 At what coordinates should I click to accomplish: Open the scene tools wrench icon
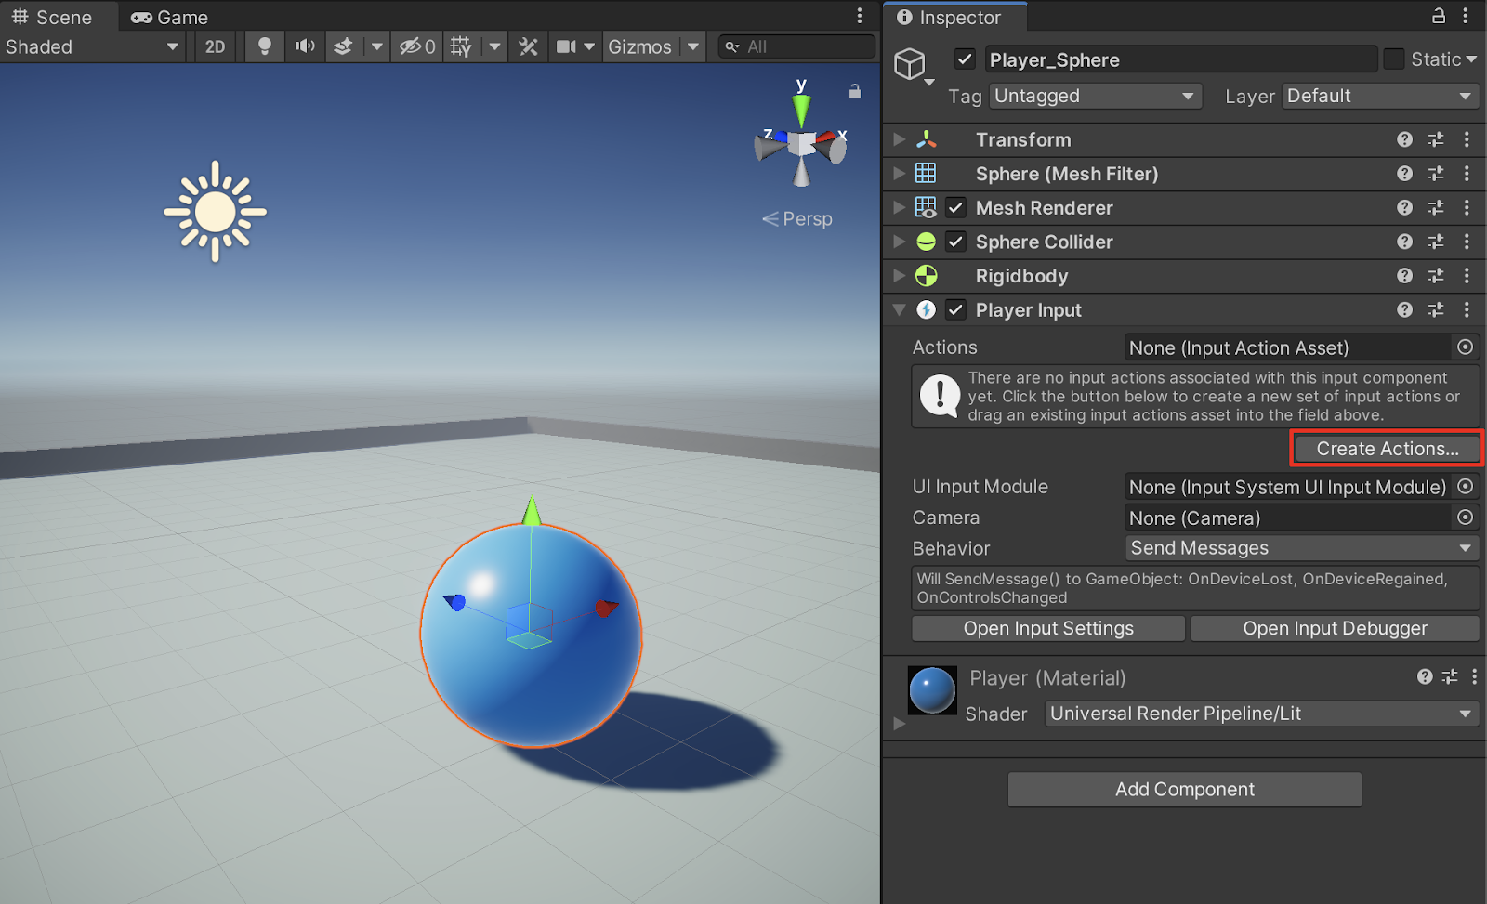click(x=528, y=46)
